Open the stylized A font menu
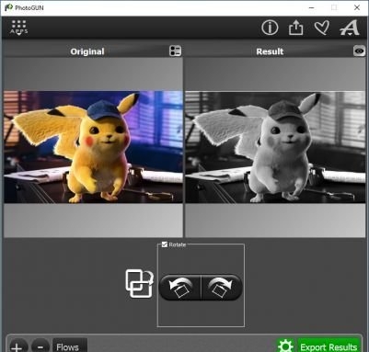This screenshot has width=369, height=352. pos(350,28)
